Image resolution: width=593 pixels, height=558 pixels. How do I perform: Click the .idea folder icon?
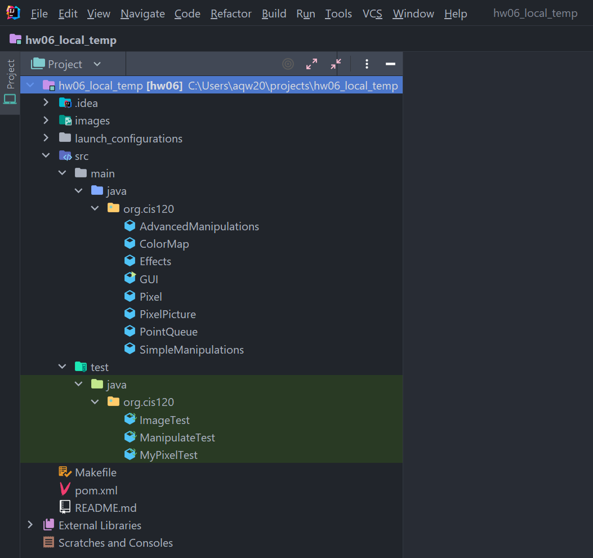[65, 103]
